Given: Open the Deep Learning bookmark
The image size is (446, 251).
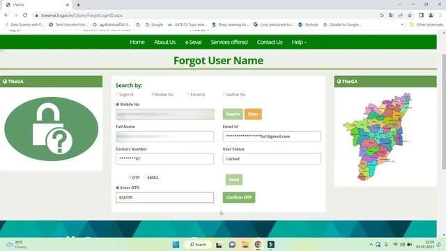Looking at the screenshot, I should coord(231,25).
